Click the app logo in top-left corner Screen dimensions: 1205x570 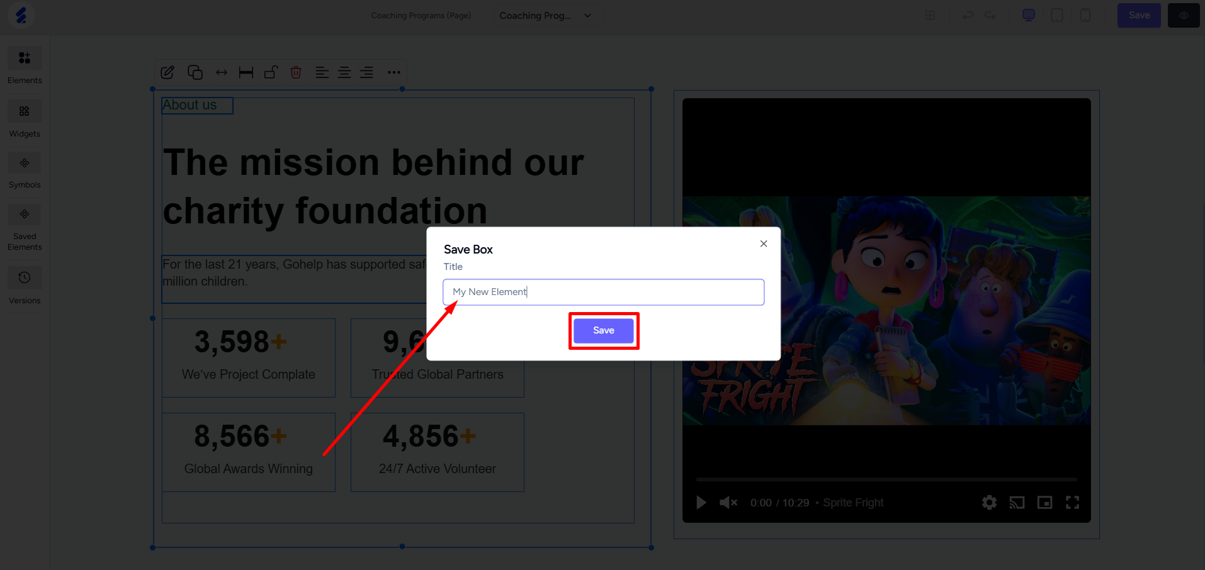pyautogui.click(x=21, y=15)
